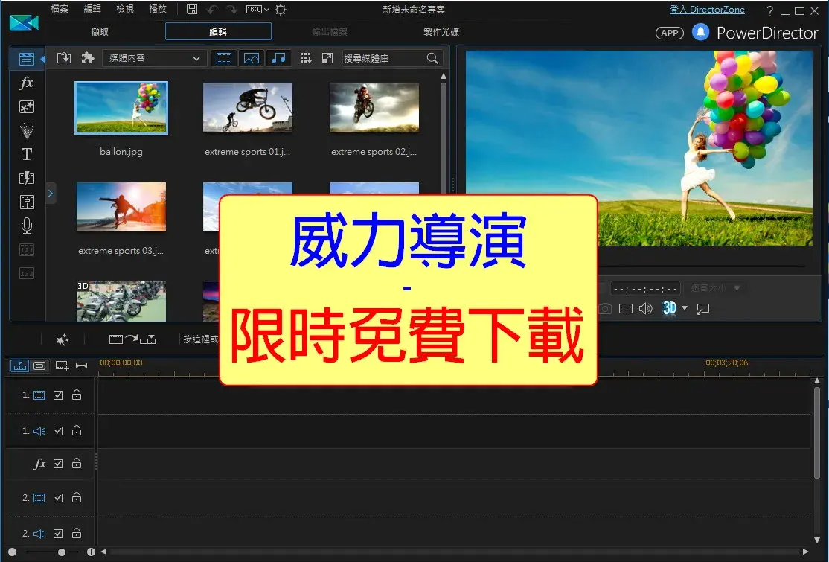
Task: Click the insert clip on track icon
Action: pos(132,339)
